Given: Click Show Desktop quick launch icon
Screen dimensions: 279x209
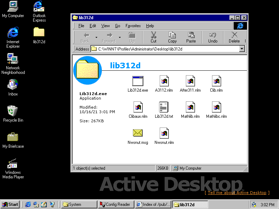Looking at the screenshot, I should (x=44, y=204).
